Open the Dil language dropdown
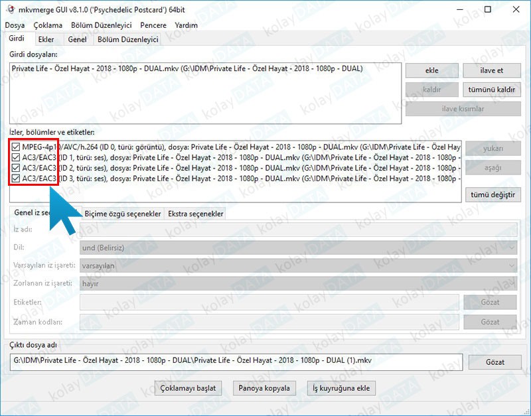Viewport: 531px width, 416px height. (x=297, y=247)
